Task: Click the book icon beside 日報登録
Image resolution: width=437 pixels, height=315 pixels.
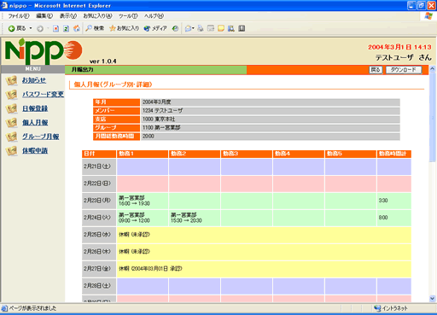Action: 12,108
